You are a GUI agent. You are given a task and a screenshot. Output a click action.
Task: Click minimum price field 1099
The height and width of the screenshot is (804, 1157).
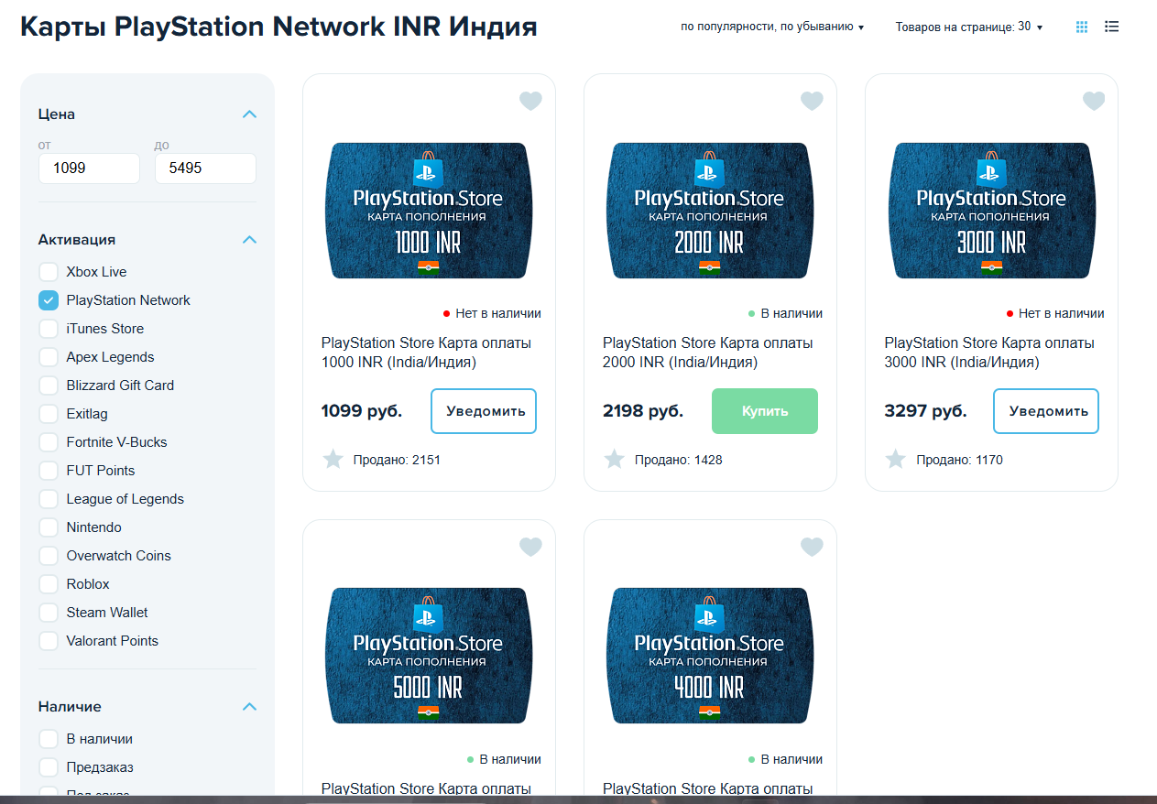[x=89, y=168]
